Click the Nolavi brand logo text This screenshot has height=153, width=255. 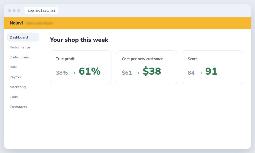pyautogui.click(x=16, y=23)
